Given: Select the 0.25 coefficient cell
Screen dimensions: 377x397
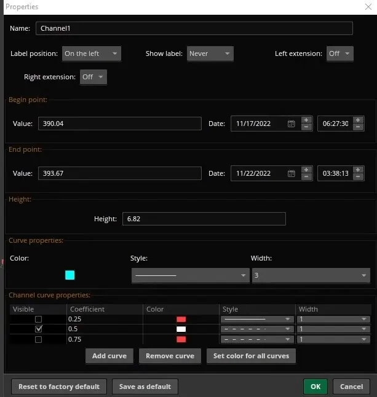Looking at the screenshot, I should (105, 320).
